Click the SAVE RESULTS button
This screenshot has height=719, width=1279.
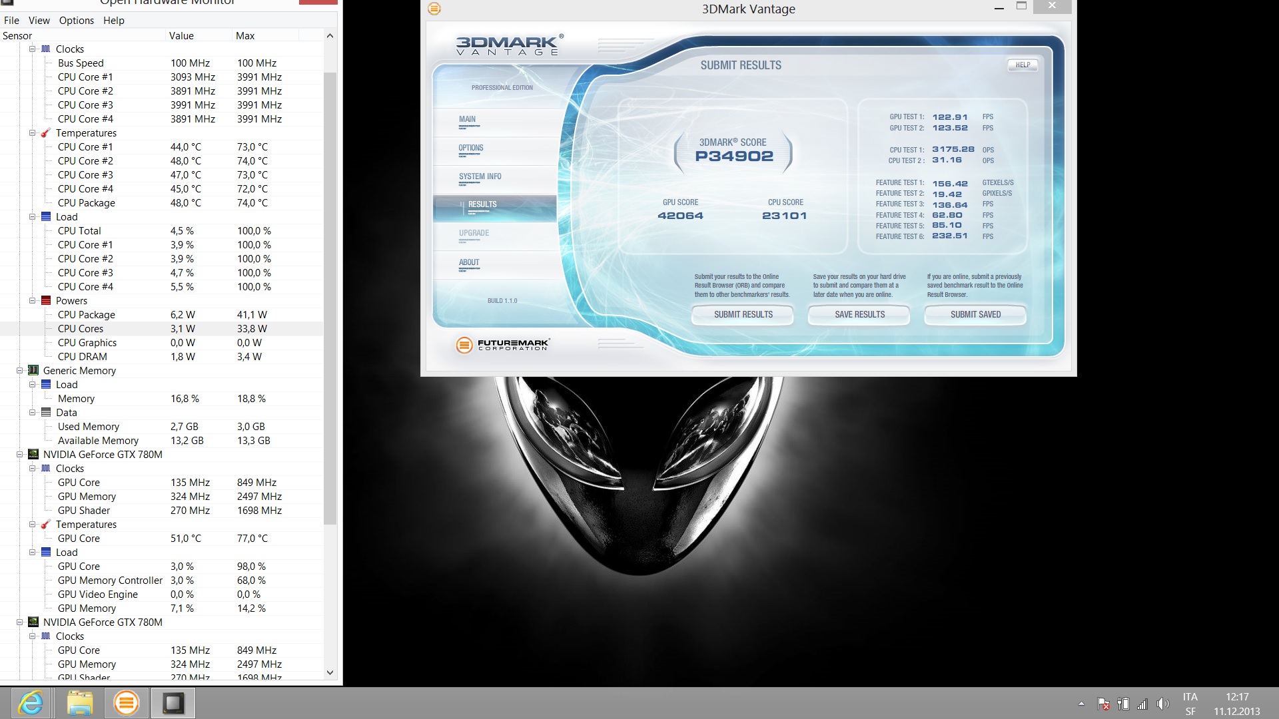[859, 315]
